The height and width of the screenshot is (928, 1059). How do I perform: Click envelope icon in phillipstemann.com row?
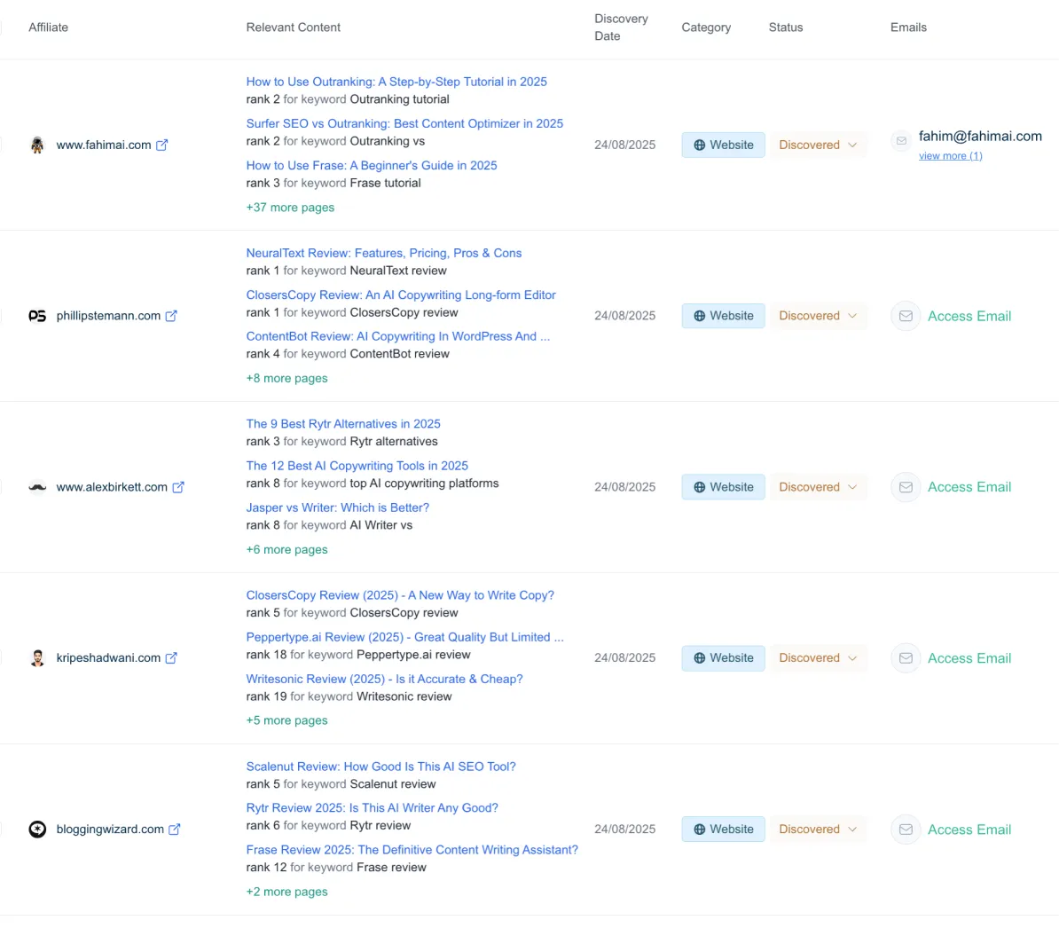coord(906,316)
